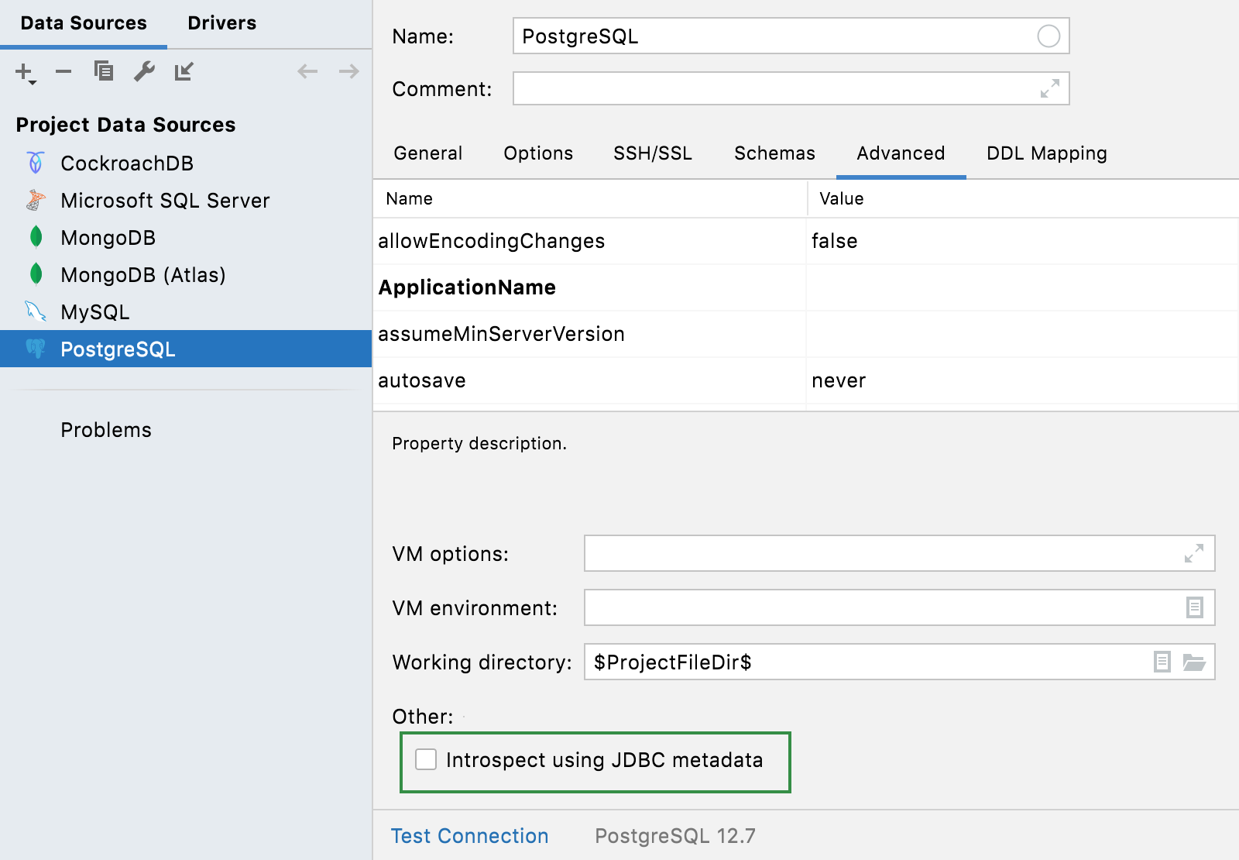Duplicate the PostgreSQL data source
The width and height of the screenshot is (1239, 860).
click(103, 71)
